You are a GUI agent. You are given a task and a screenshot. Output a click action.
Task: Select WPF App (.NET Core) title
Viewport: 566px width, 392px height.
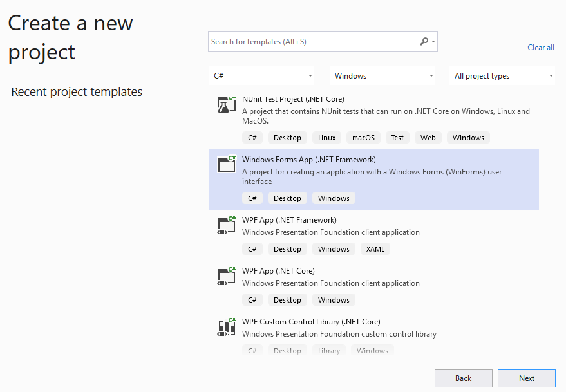(x=278, y=271)
